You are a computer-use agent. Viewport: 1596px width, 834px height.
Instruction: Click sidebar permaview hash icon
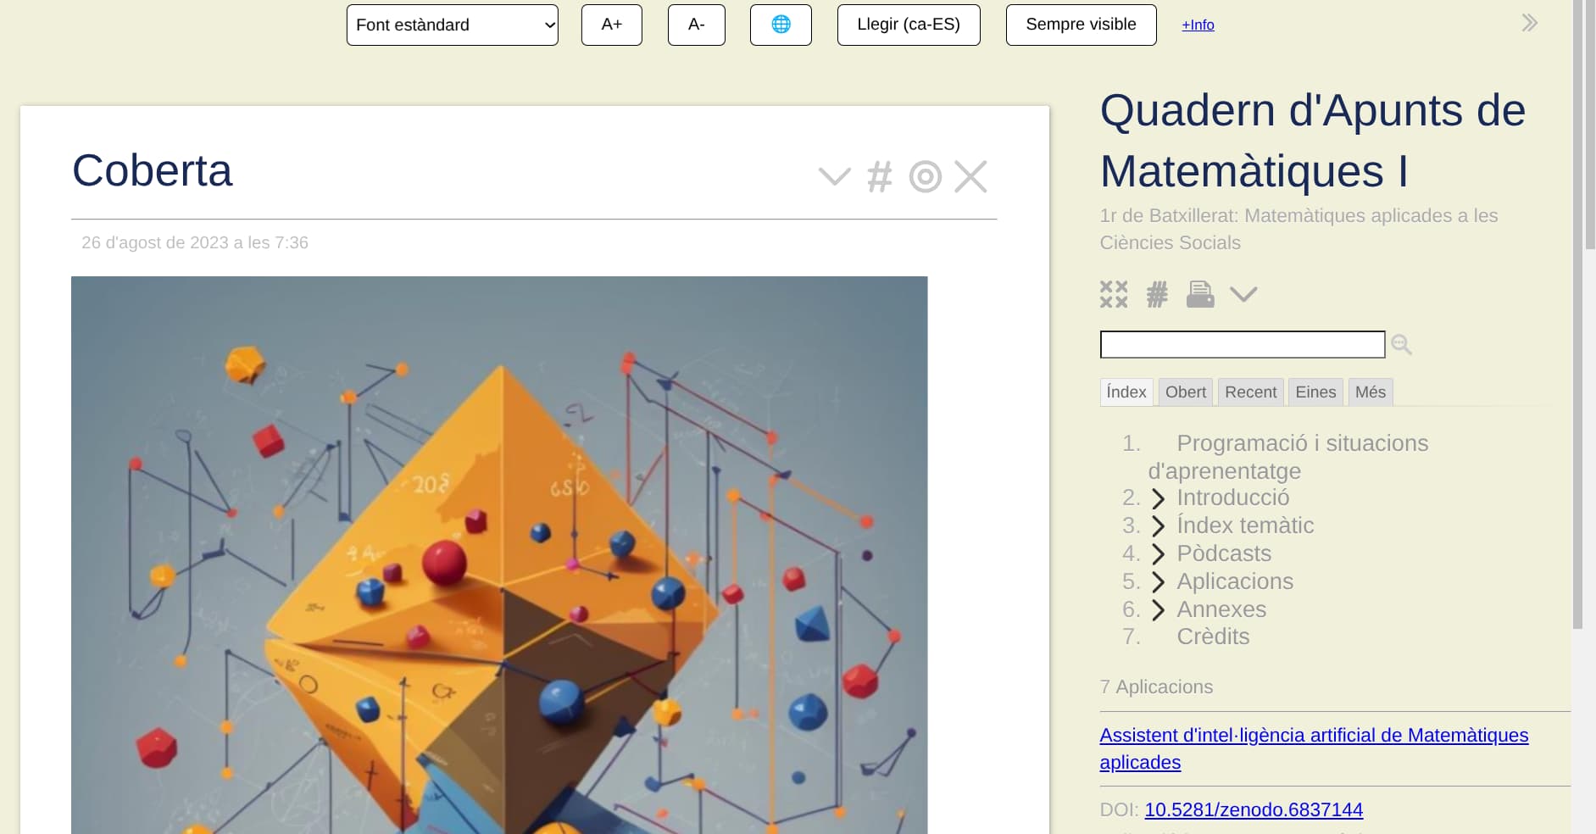(1157, 294)
